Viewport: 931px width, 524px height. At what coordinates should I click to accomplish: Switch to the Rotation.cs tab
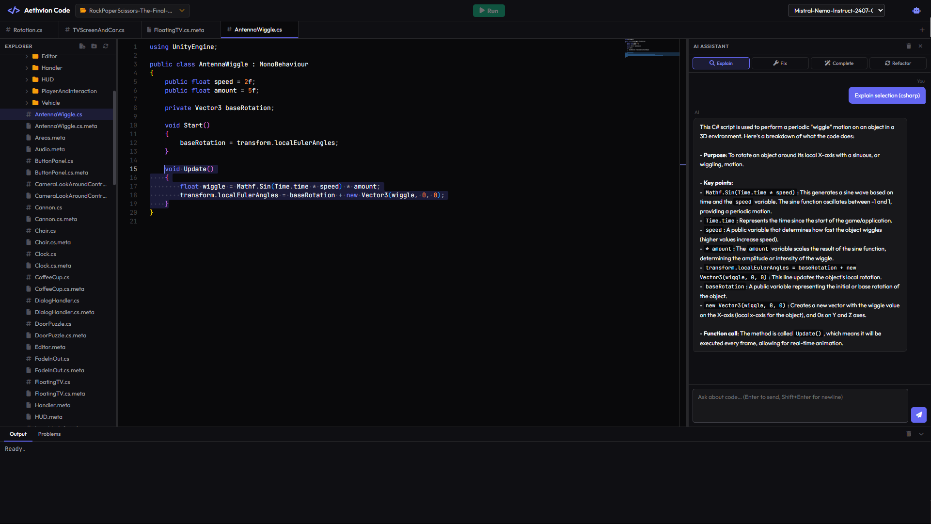(x=27, y=30)
